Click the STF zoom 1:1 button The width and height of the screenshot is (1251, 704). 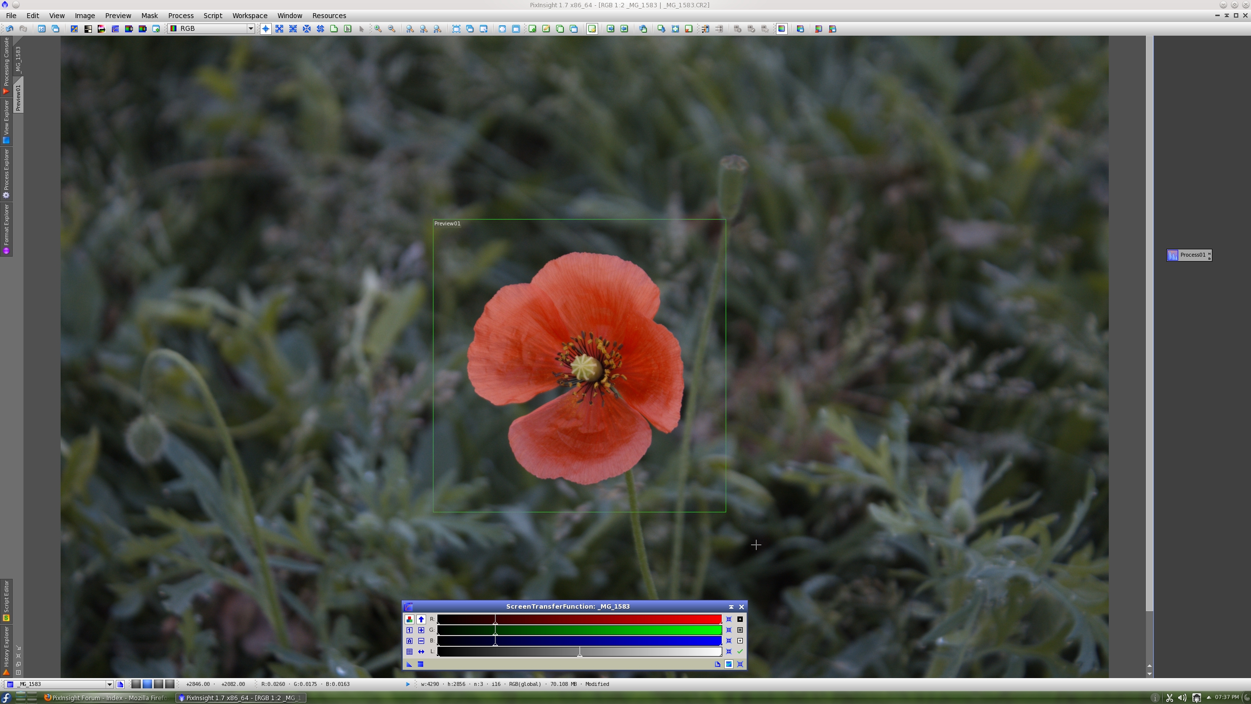(410, 630)
